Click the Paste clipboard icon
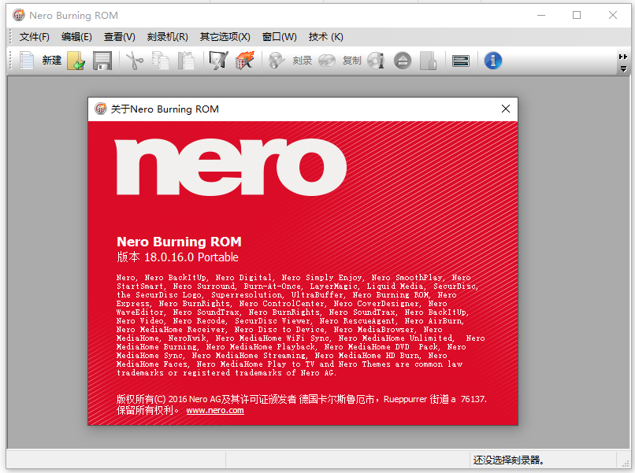This screenshot has height=473, width=635. tap(186, 61)
